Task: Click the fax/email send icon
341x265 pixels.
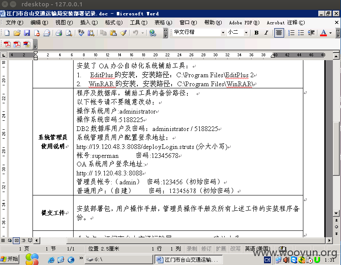Action: [47, 33]
